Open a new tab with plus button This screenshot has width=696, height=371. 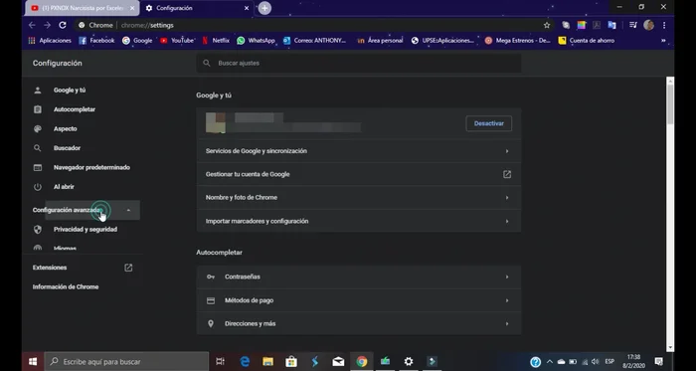point(264,8)
